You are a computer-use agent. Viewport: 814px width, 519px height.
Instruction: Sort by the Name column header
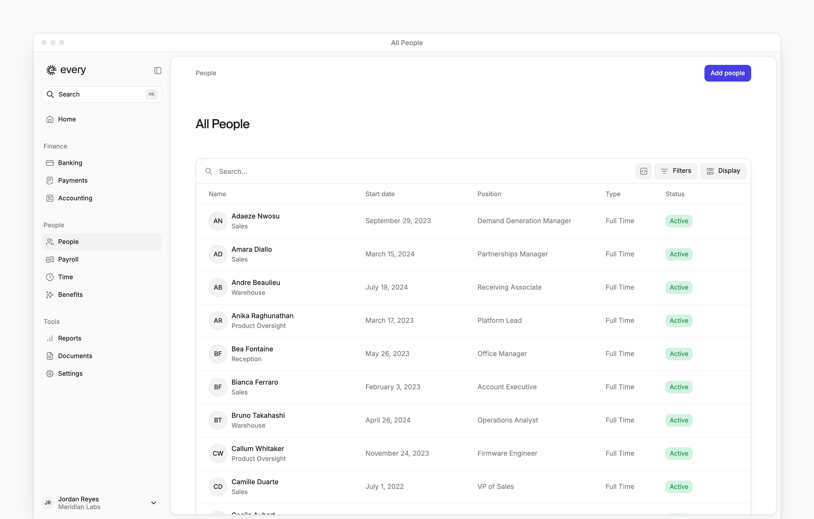tap(217, 194)
